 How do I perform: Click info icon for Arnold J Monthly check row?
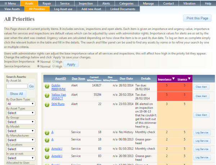47,149
